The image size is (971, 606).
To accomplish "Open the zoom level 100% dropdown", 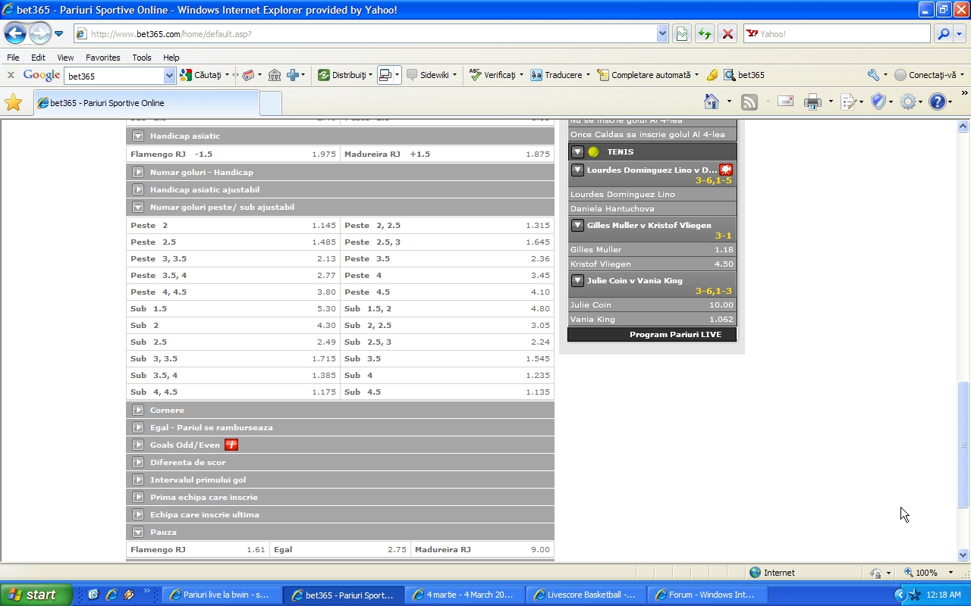I will click(x=951, y=573).
